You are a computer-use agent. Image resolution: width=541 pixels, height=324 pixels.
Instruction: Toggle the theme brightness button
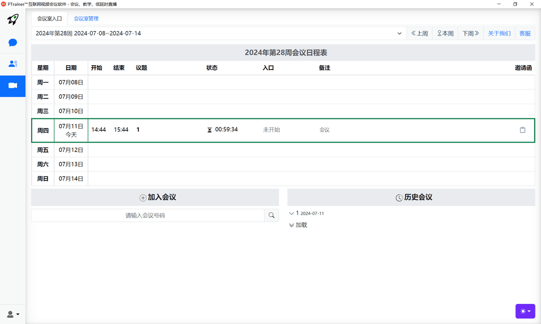click(x=525, y=311)
